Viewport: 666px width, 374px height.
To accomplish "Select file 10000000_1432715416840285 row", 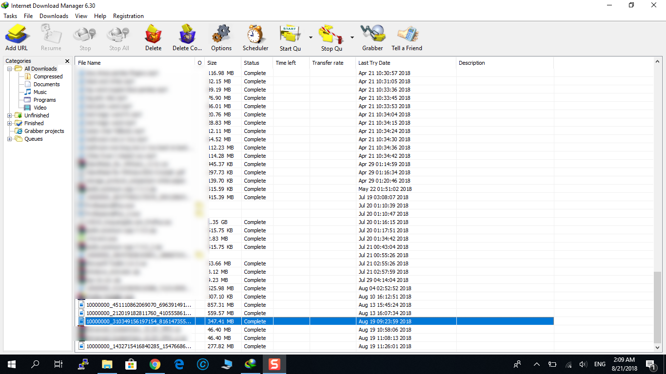I will click(x=314, y=346).
